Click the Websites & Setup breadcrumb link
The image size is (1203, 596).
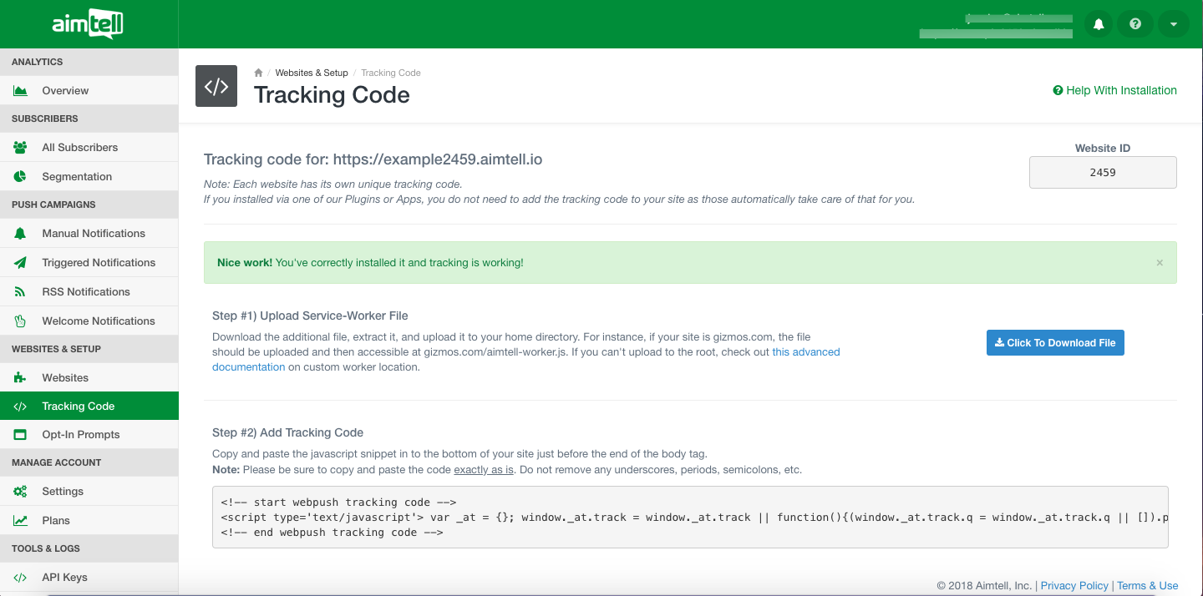[312, 73]
